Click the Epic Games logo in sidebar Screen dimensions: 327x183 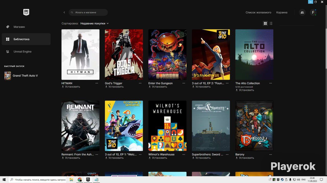coord(26,12)
